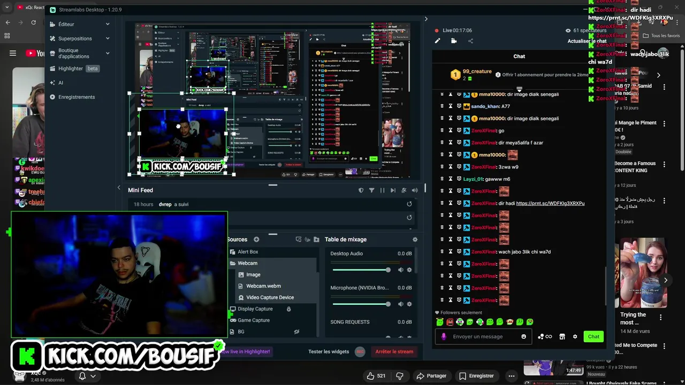Click Partager on the YouTube page
The image size is (685, 385).
click(x=431, y=376)
